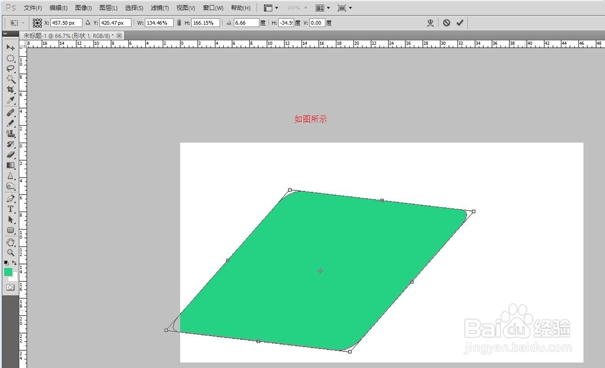605x368 pixels.
Task: Expand the tools panel double-arrow
Action: pos(5,34)
